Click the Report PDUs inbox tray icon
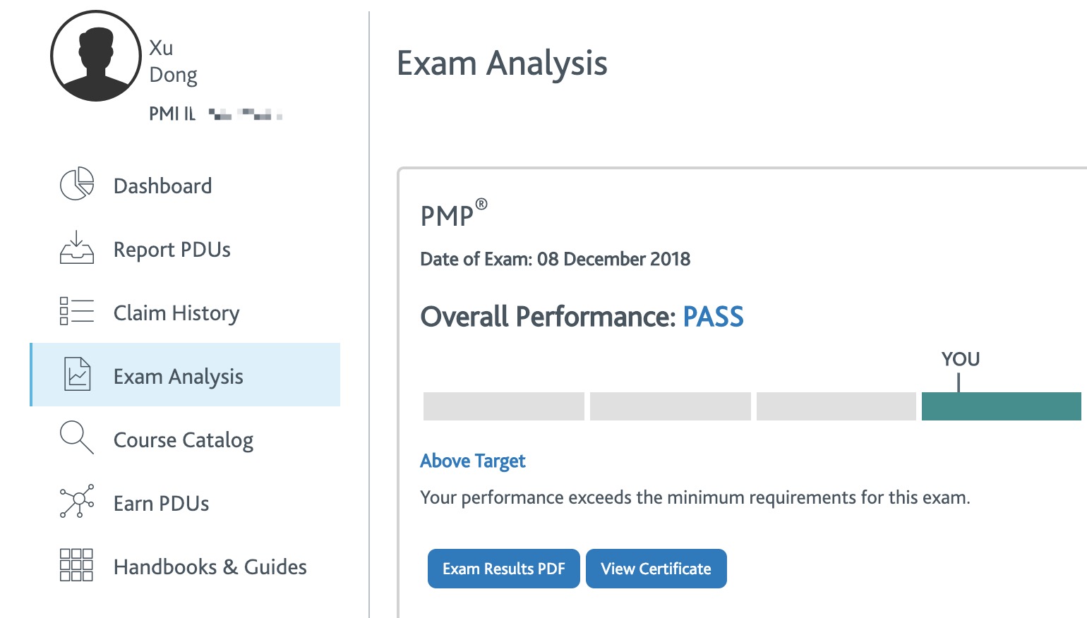The height and width of the screenshot is (618, 1087). pyautogui.click(x=77, y=248)
